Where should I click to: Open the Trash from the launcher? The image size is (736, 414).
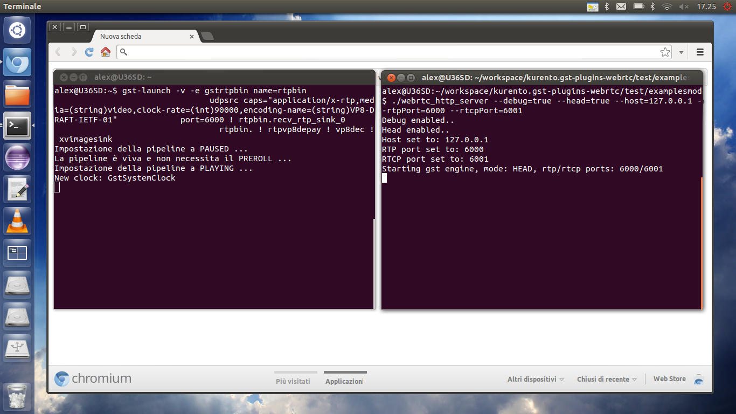(17, 396)
